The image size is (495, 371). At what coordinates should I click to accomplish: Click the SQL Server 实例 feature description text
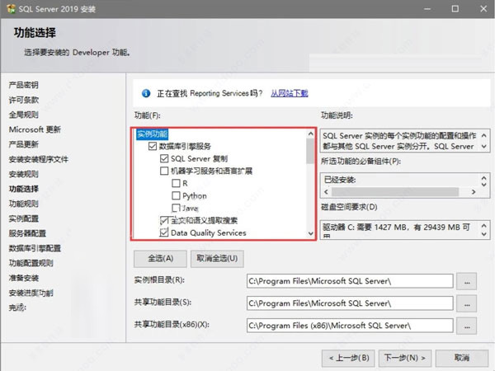pyautogui.click(x=399, y=141)
